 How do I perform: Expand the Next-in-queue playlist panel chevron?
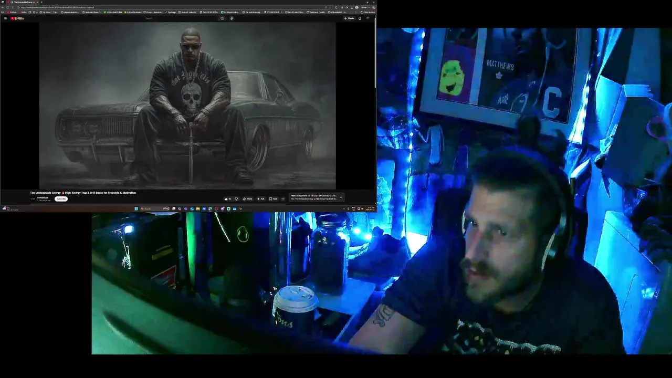click(341, 197)
